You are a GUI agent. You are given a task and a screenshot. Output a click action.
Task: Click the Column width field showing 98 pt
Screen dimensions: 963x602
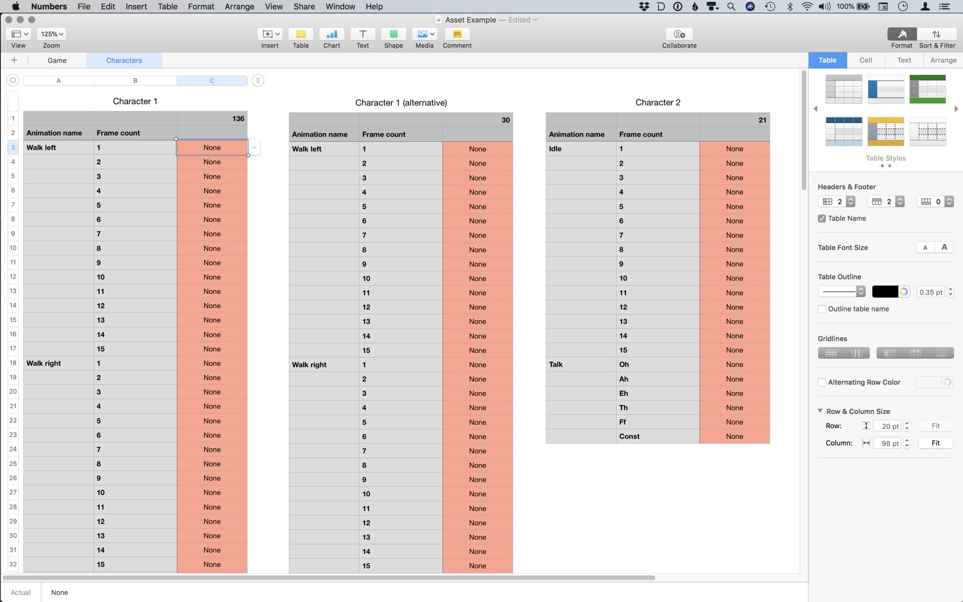(888, 443)
